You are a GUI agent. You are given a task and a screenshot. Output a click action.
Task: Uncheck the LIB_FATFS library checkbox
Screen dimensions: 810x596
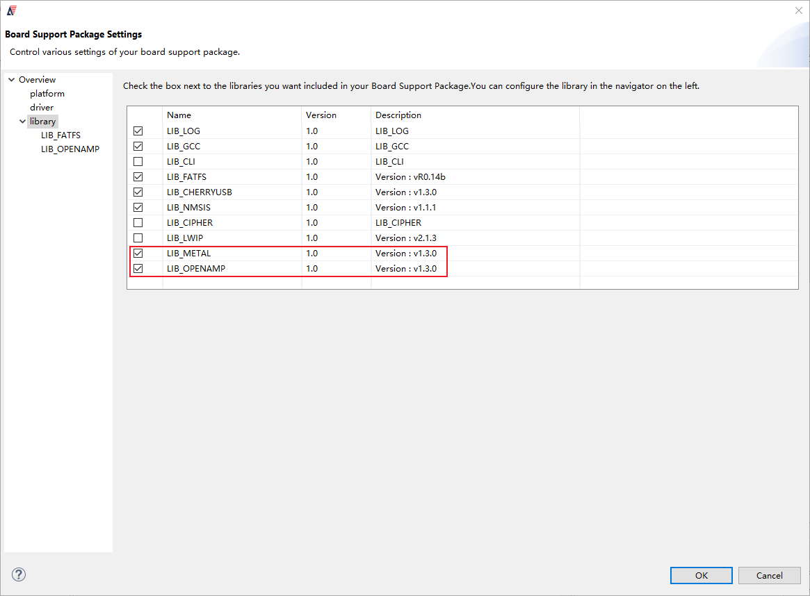point(138,176)
